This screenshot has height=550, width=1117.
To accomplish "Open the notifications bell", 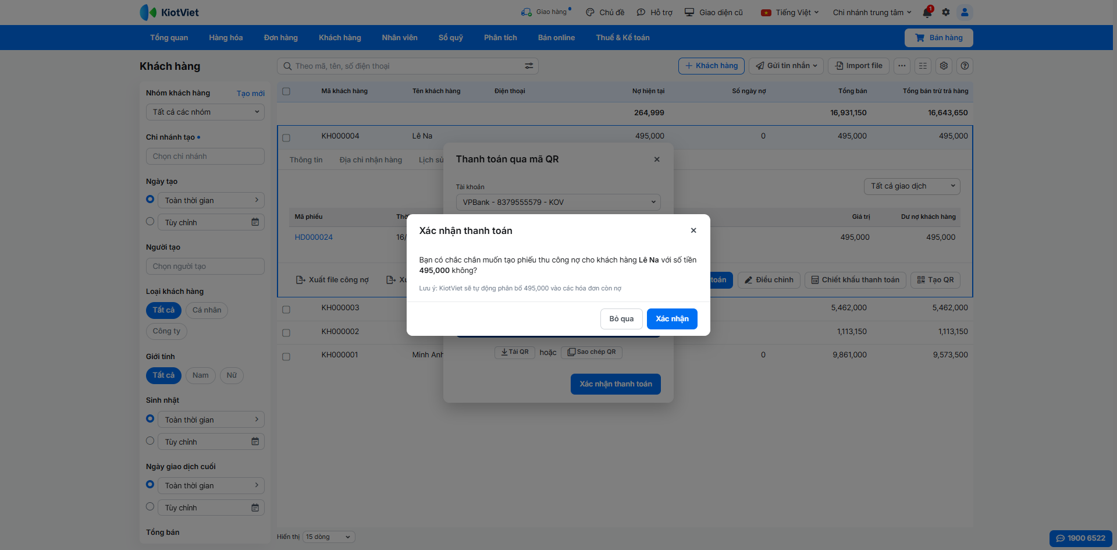I will 927,12.
